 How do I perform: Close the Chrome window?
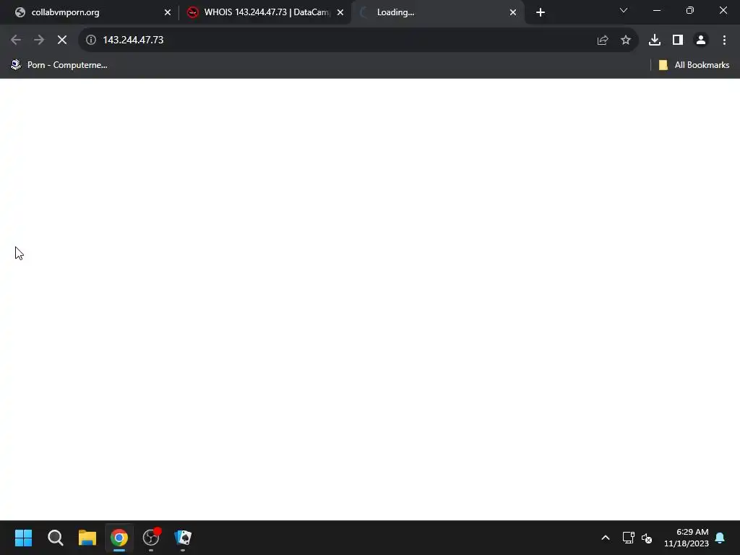tap(723, 10)
